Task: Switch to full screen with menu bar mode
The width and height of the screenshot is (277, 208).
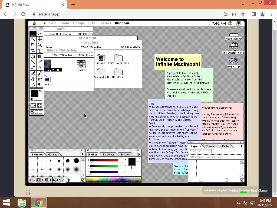Action: (37, 112)
